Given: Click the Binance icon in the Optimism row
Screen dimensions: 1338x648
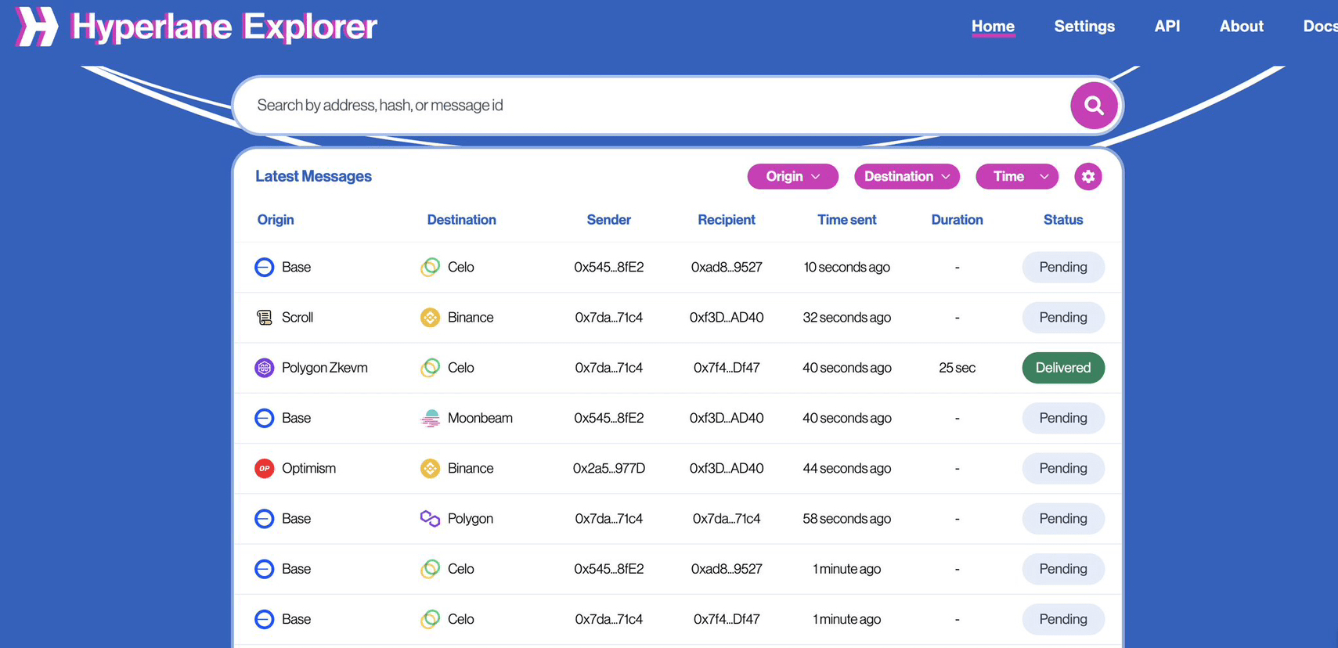Looking at the screenshot, I should 430,469.
